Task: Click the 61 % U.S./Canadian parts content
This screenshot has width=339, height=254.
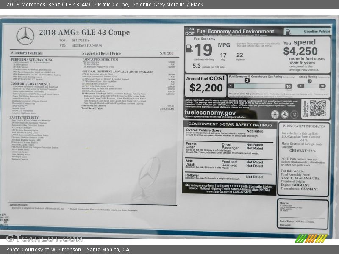Action: click(304, 140)
